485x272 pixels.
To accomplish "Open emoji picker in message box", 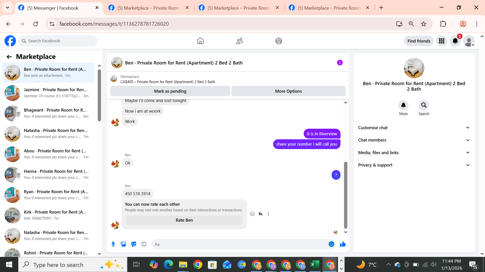I will [331, 244].
